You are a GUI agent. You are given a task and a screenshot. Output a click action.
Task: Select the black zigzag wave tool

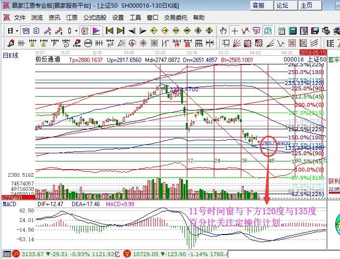pos(281,44)
